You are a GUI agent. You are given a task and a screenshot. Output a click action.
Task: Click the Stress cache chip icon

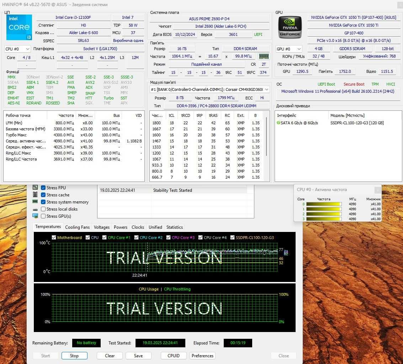(36, 195)
